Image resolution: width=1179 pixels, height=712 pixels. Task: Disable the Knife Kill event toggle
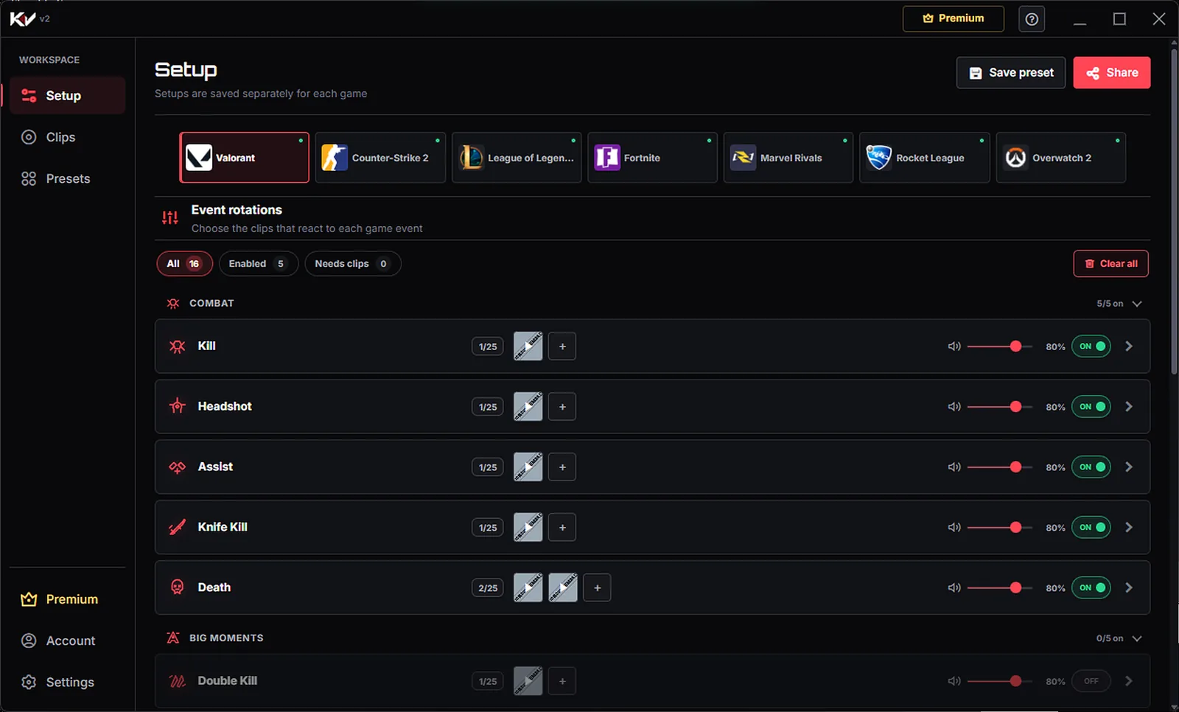click(x=1091, y=528)
